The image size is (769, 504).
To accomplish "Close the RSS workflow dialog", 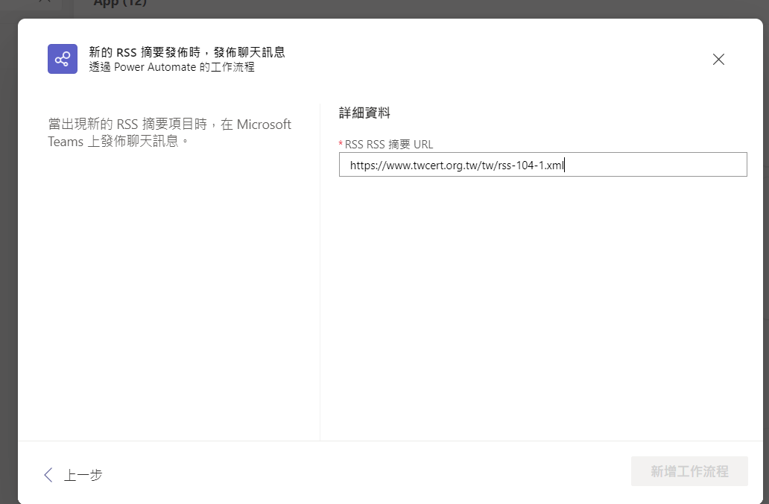I will tap(718, 60).
